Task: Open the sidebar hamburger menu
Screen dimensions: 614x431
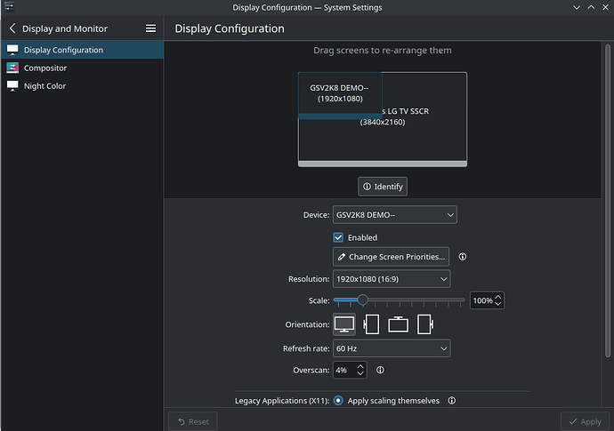Action: click(x=150, y=28)
